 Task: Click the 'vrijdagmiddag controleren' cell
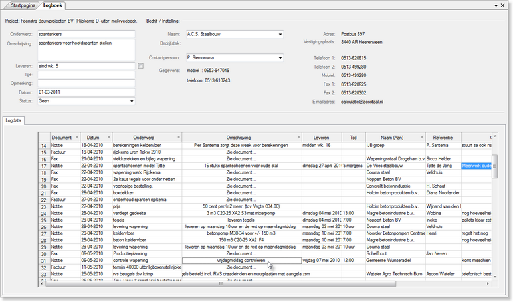(241, 261)
